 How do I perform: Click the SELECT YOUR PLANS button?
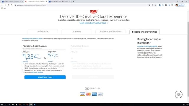tap(45, 77)
